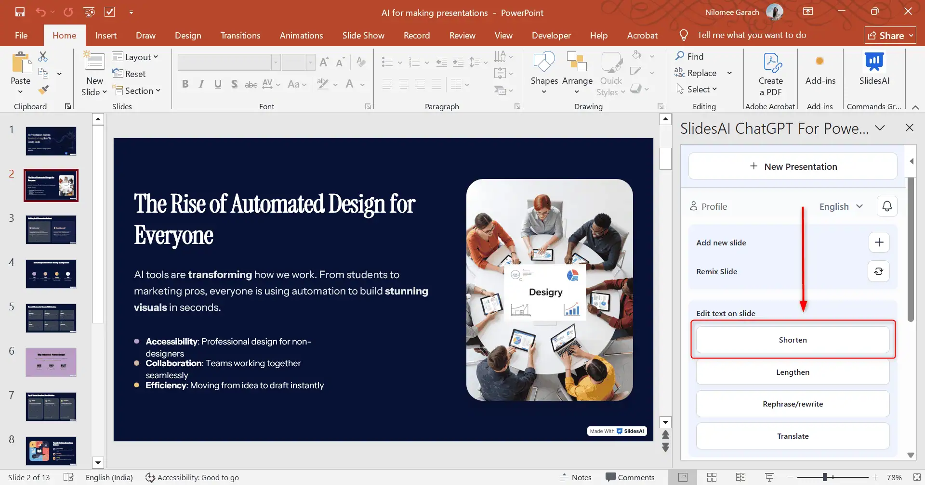Increase list indent level icon
Viewport: 925px width, 485px height.
click(x=458, y=62)
